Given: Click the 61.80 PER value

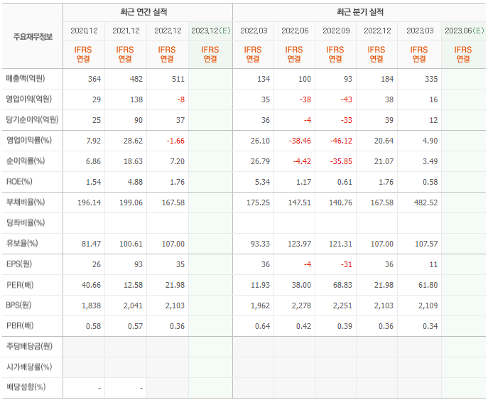Looking at the screenshot, I should (428, 285).
